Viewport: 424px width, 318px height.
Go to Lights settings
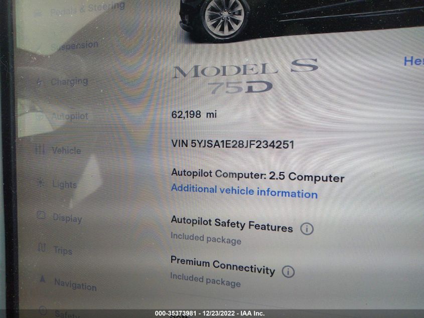click(x=65, y=184)
